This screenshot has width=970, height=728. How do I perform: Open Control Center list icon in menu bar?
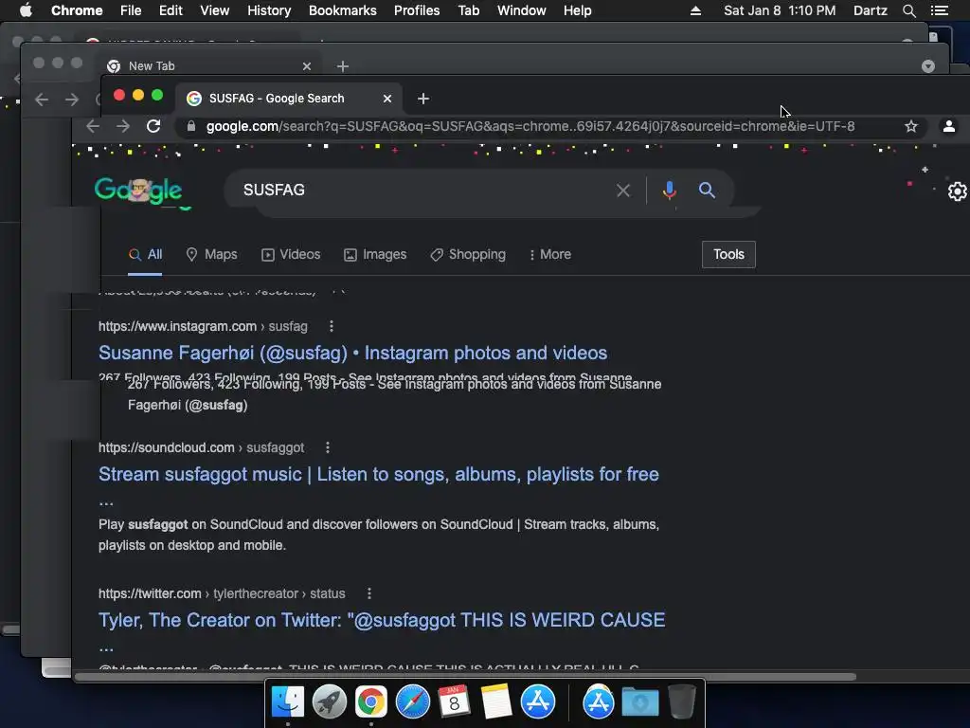939,10
